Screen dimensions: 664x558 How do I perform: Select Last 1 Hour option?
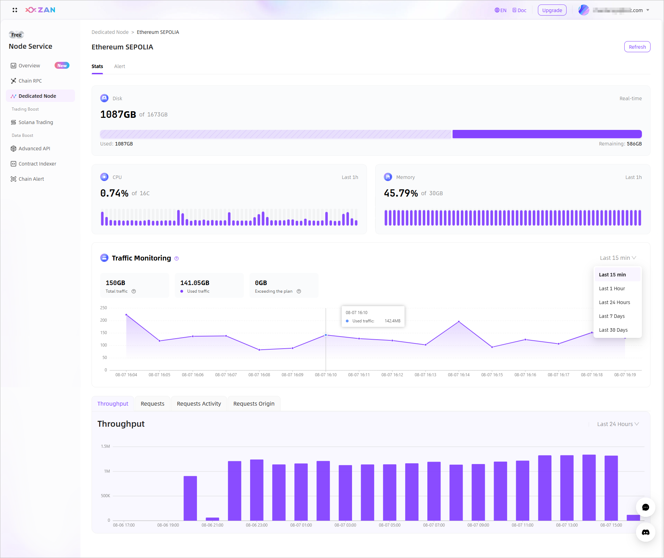618,289
